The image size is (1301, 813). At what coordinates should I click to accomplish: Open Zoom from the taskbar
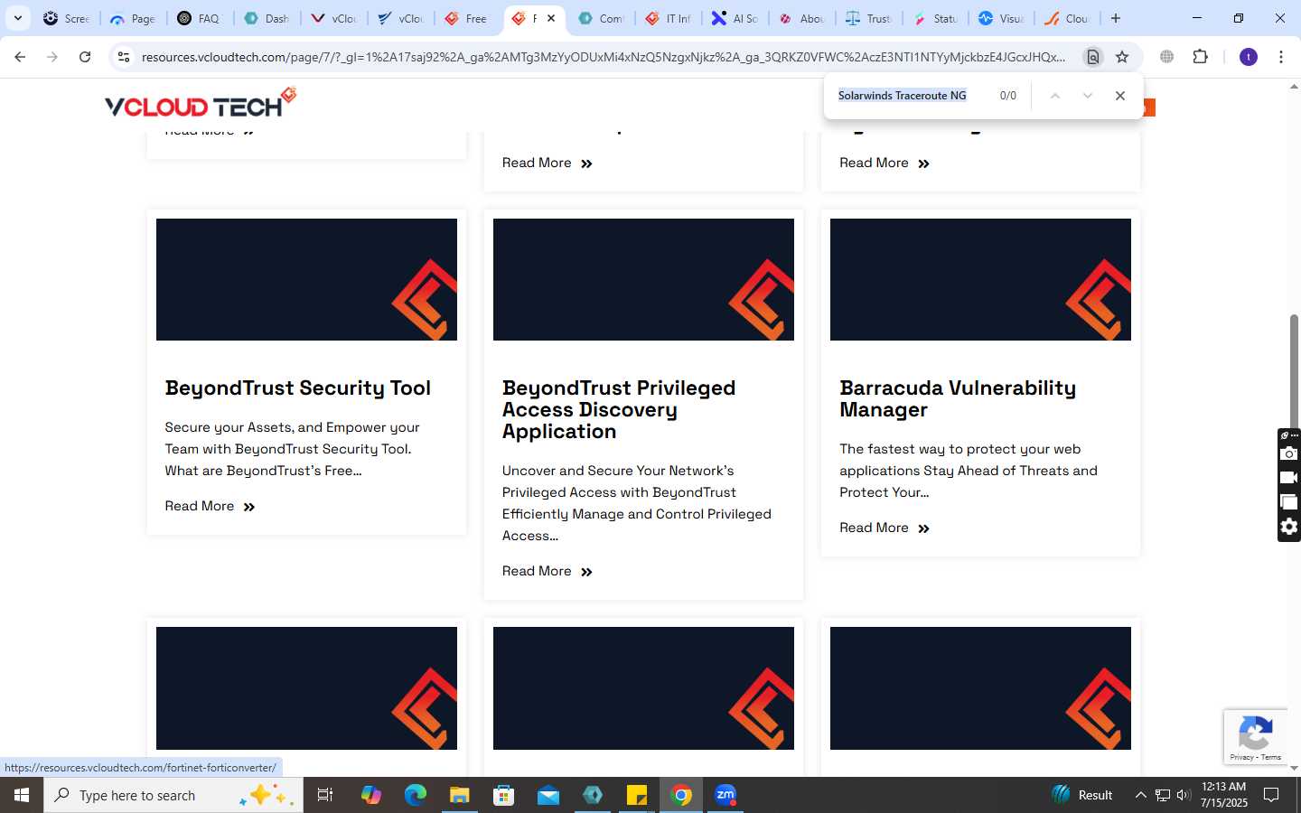725,795
